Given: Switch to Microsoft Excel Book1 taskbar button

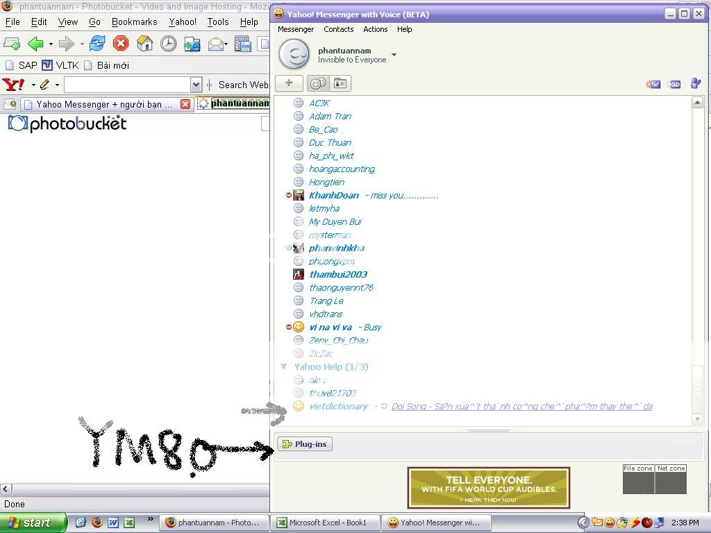Looking at the screenshot, I should (326, 523).
